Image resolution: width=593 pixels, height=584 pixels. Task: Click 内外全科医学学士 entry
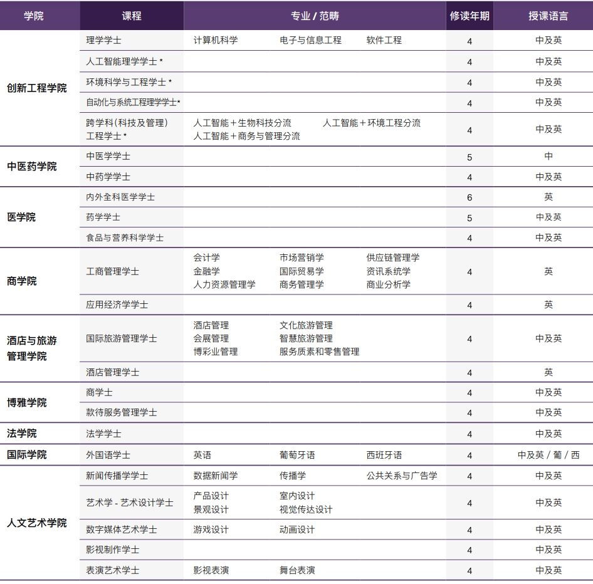(119, 197)
